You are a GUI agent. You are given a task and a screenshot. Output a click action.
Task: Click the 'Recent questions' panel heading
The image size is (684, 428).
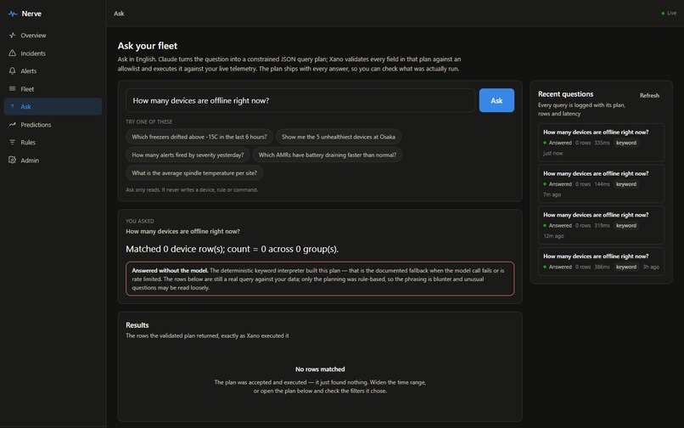click(x=565, y=94)
